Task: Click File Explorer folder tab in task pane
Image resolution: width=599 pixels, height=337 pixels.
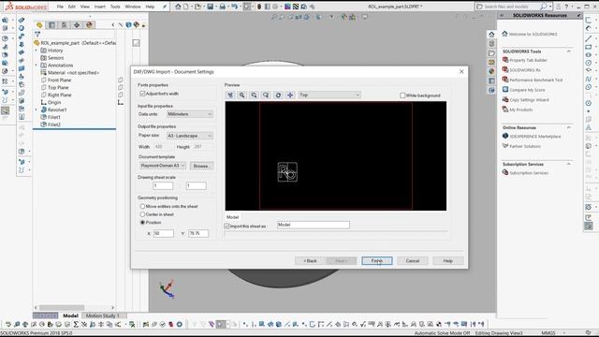Action: click(x=491, y=53)
